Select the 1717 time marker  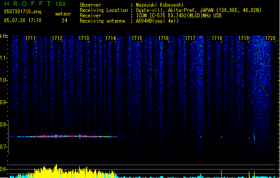tap(191, 39)
